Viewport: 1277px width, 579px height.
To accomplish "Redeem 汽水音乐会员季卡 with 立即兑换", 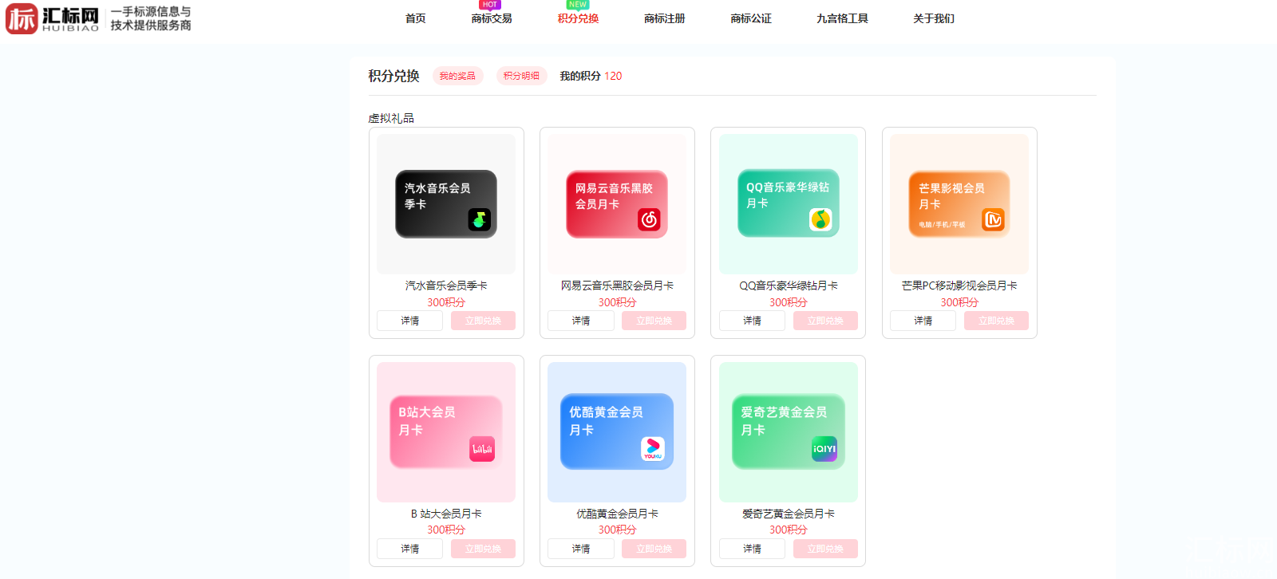I will click(483, 321).
